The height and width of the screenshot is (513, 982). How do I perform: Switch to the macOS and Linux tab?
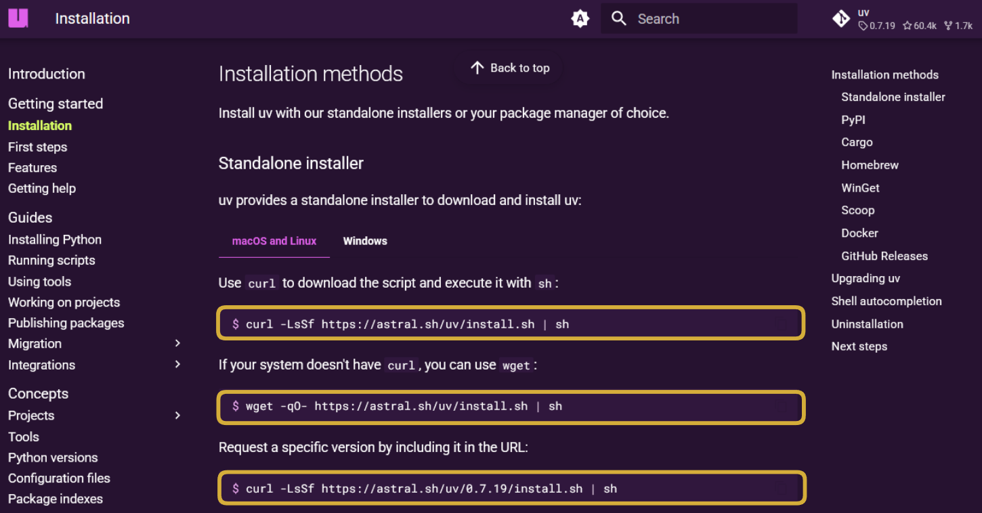point(274,241)
